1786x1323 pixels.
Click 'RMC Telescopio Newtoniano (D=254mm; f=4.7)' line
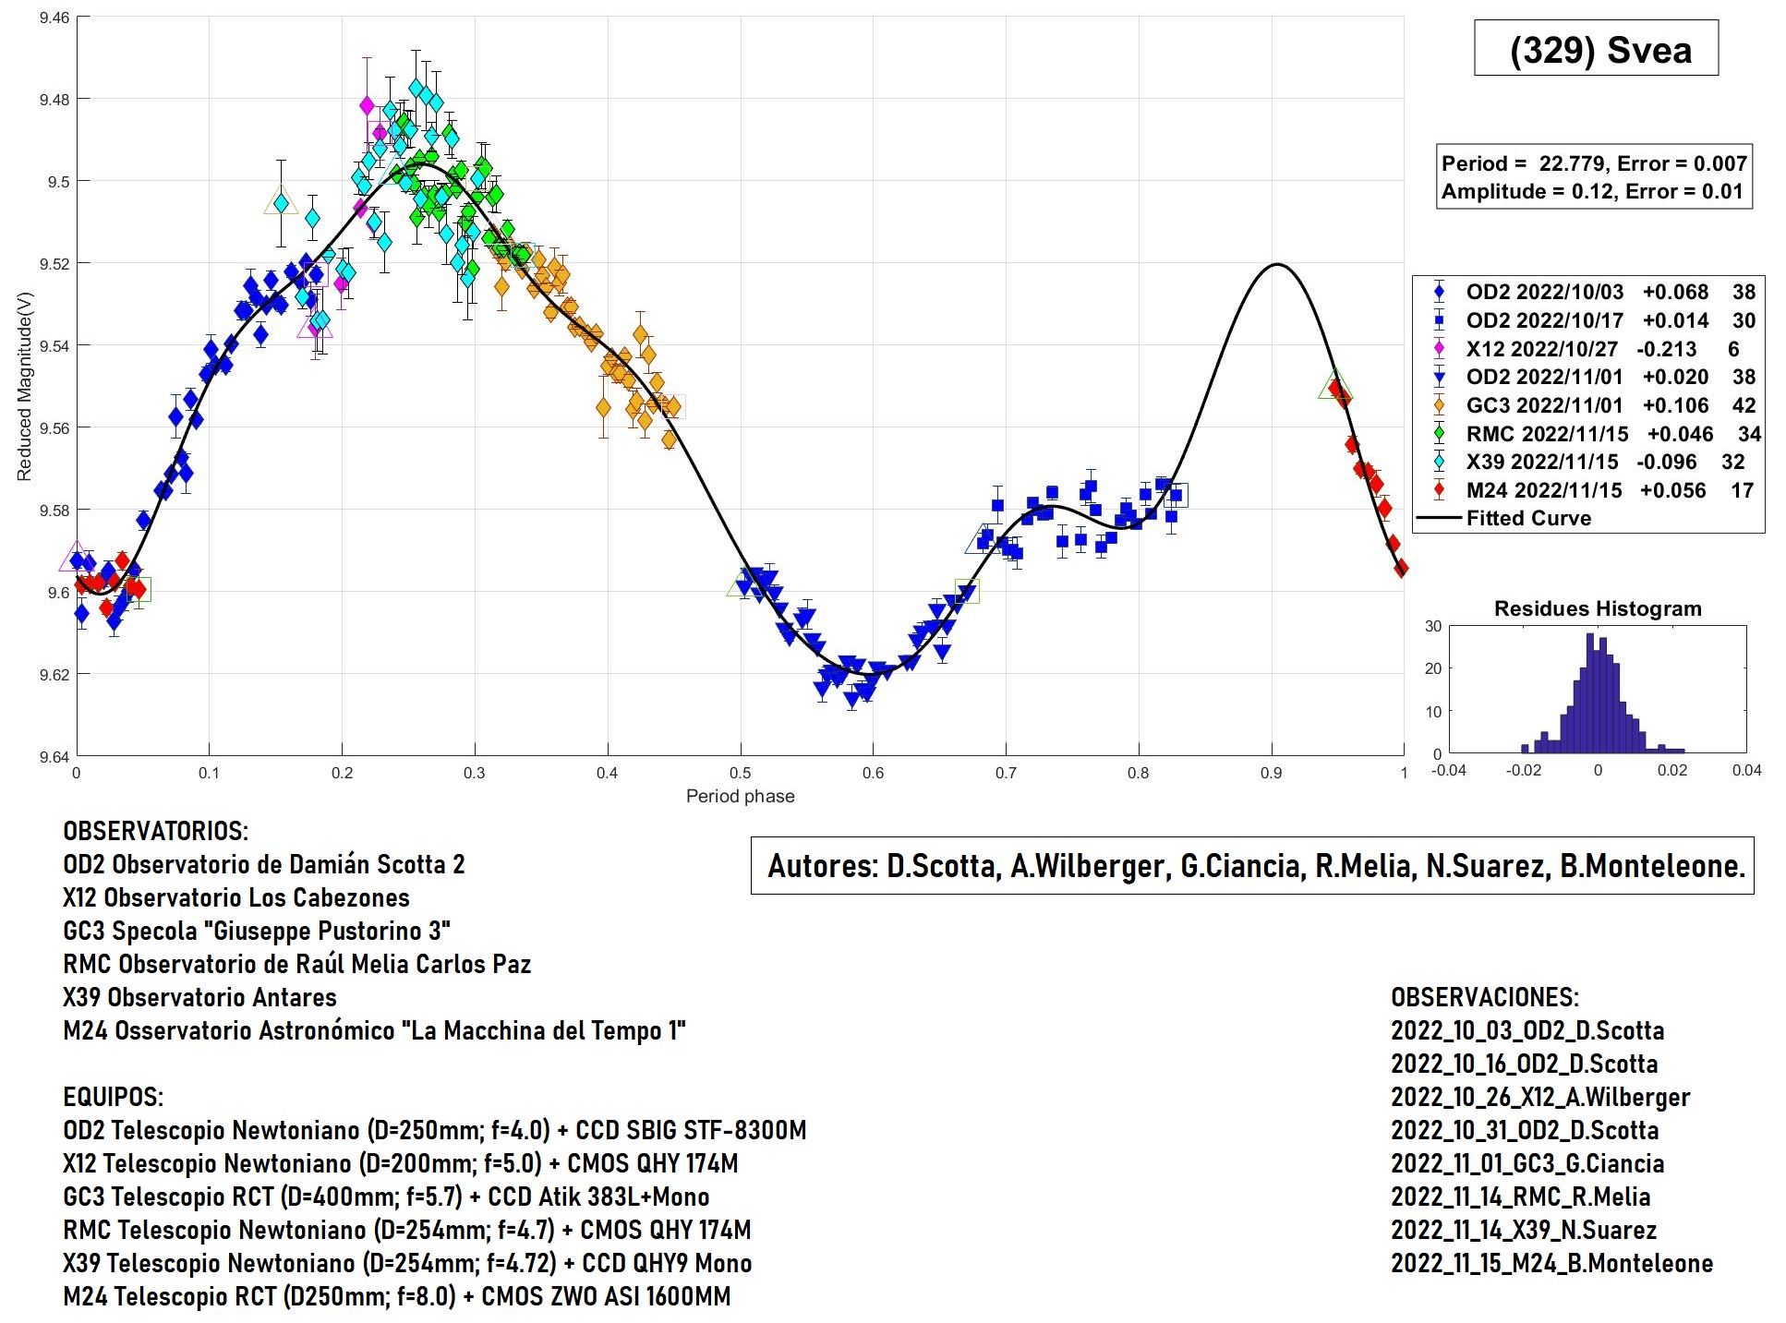(407, 1230)
